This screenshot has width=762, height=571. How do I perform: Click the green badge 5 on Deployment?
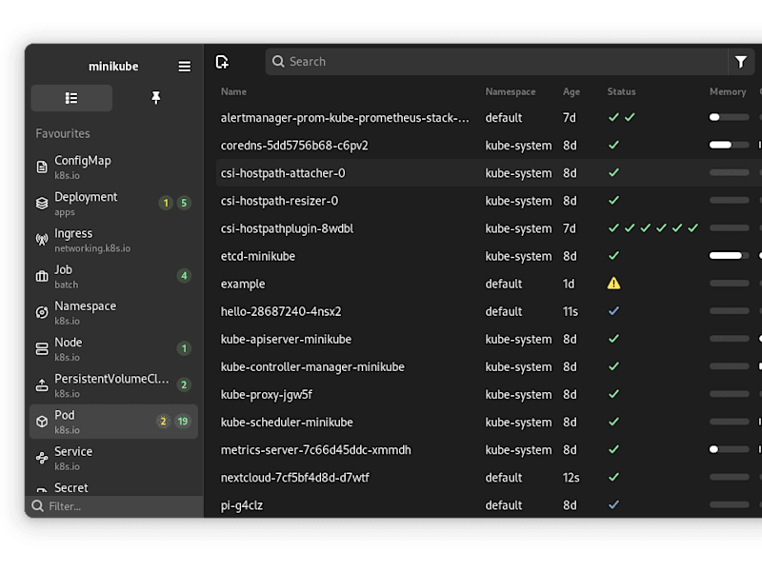click(184, 203)
